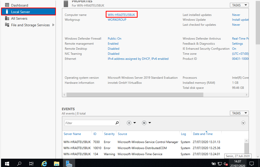Select All Servers in the navigation pane
This screenshot has width=260, height=167.
[19, 18]
